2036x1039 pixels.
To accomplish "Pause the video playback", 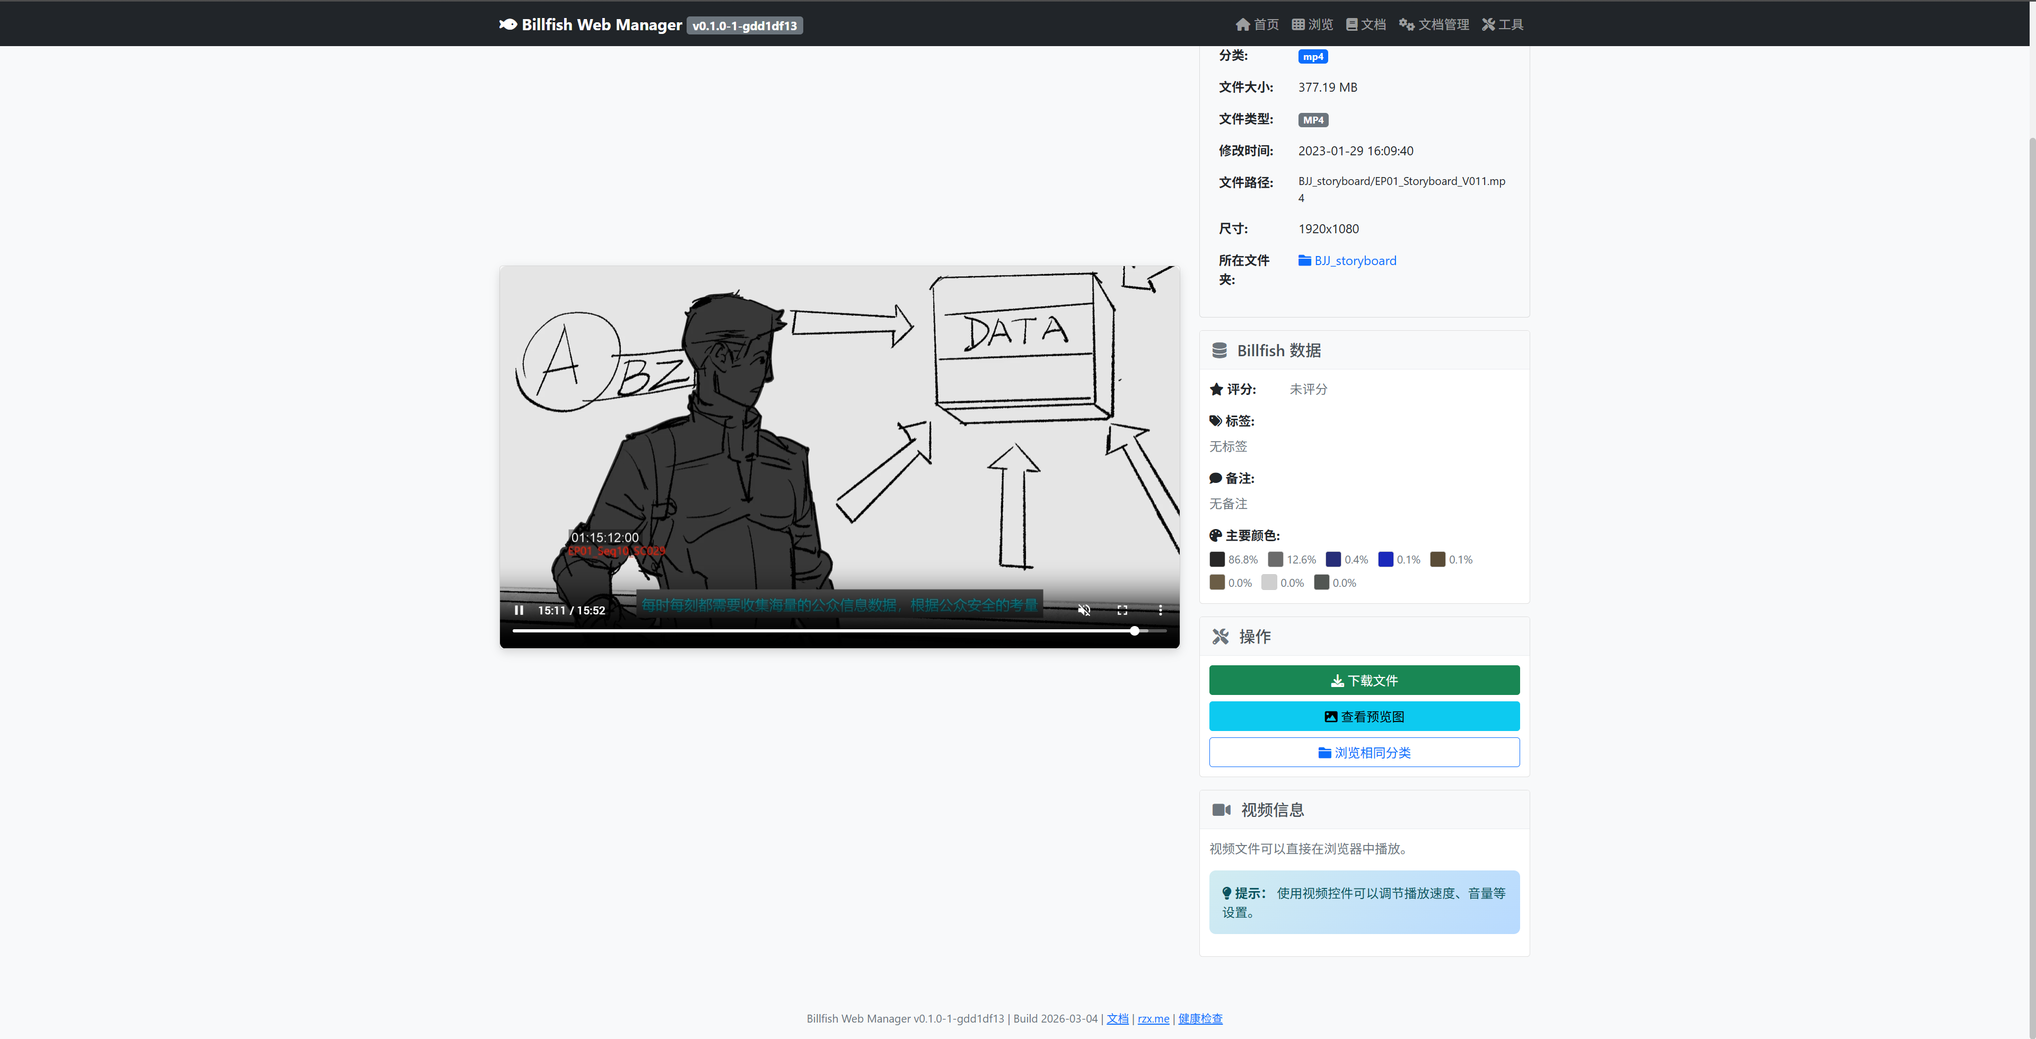I will coord(519,610).
